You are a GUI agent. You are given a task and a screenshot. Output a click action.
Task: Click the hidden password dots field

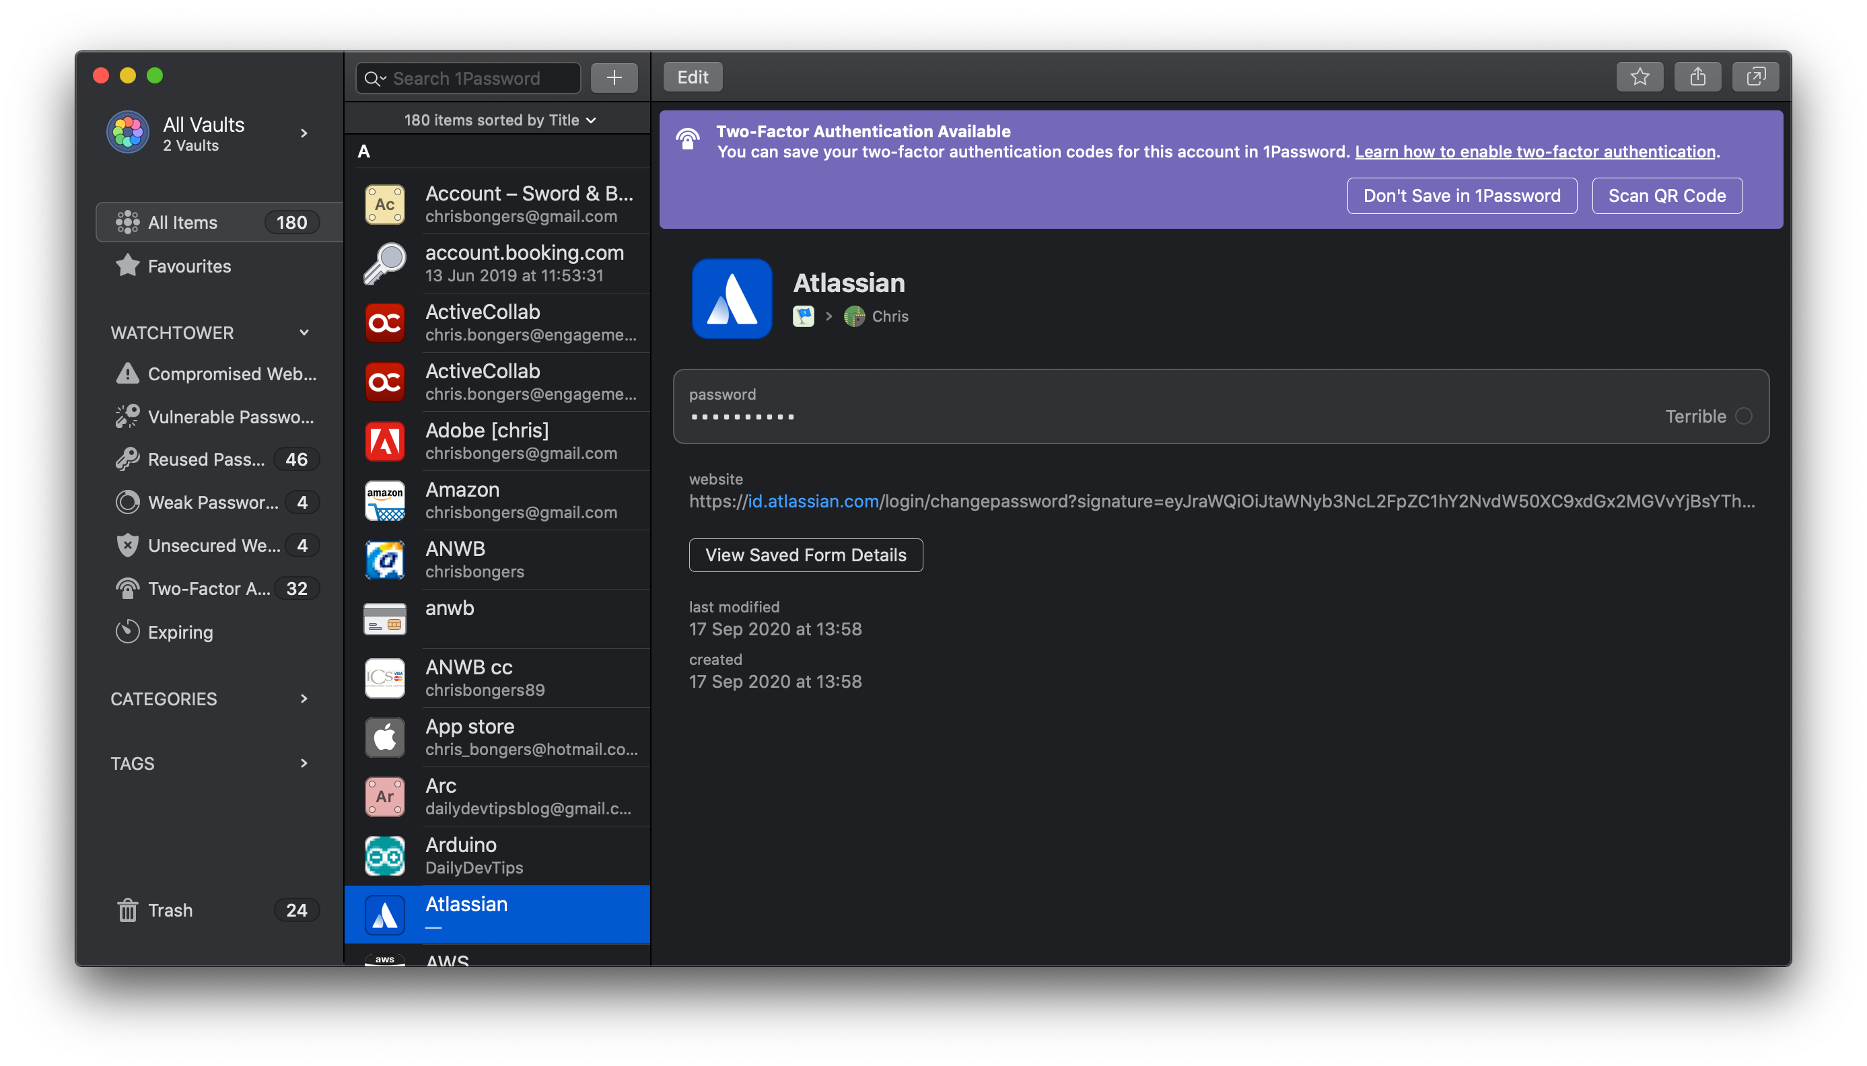pos(742,417)
